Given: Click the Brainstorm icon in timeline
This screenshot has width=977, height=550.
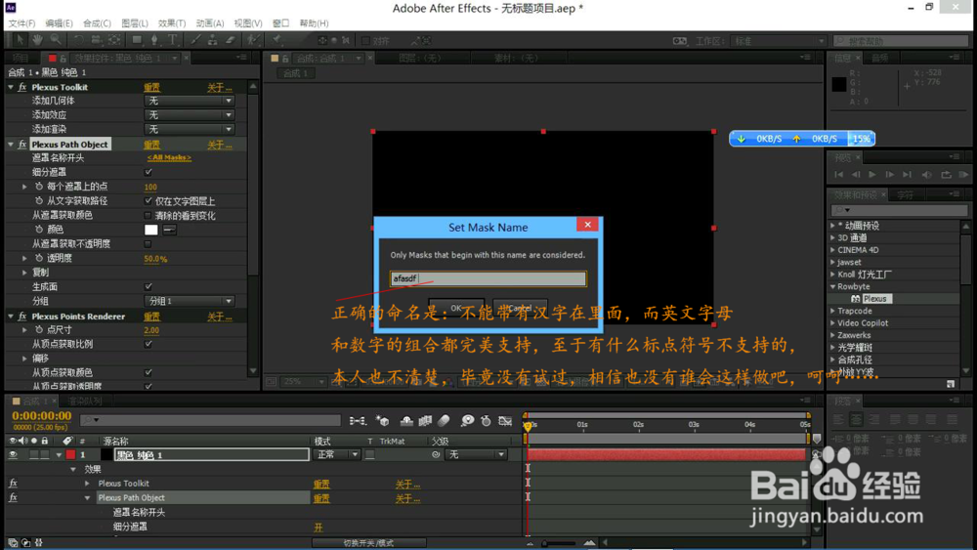Looking at the screenshot, I should pyautogui.click(x=467, y=421).
